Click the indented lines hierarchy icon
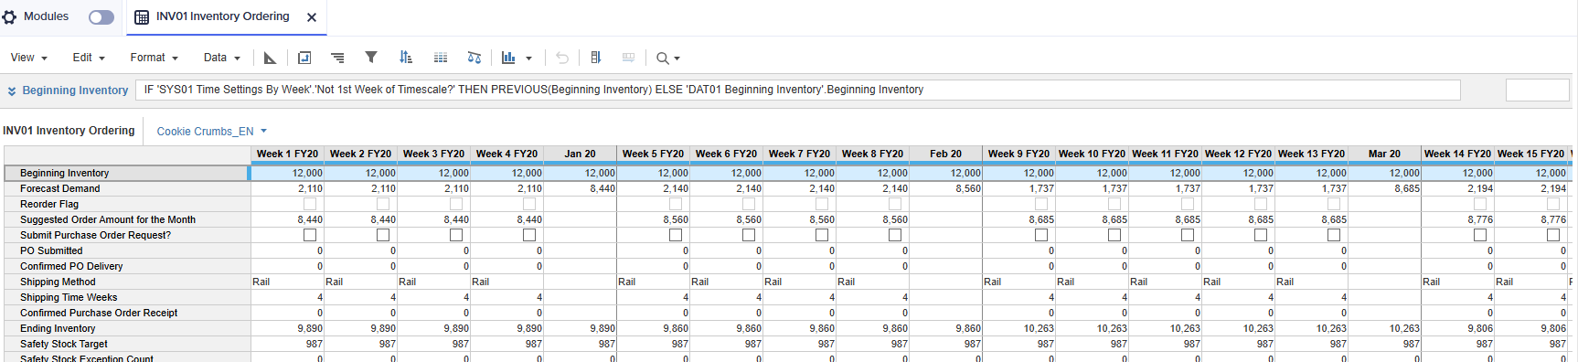 [337, 58]
